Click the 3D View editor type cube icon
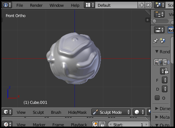This screenshot has height=128, width=175. click(7, 112)
